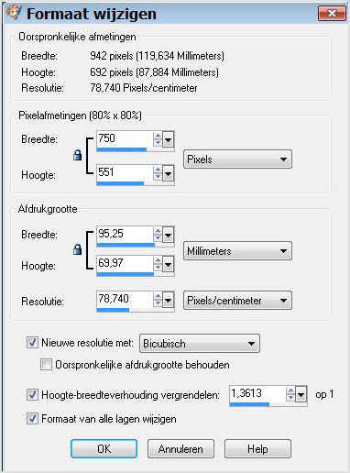Click the blue slider bar under ratio 1,3613
This screenshot has width=350, height=473.
point(249,404)
